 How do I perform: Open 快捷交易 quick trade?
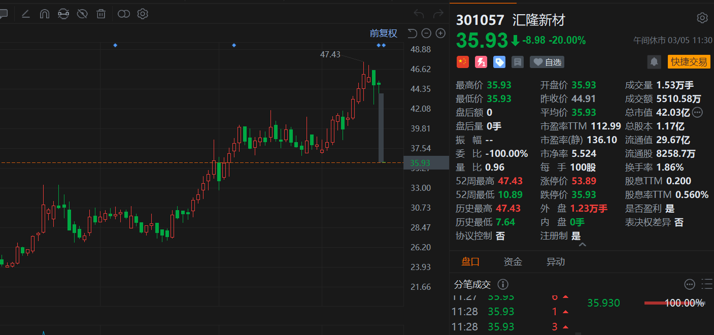click(689, 62)
